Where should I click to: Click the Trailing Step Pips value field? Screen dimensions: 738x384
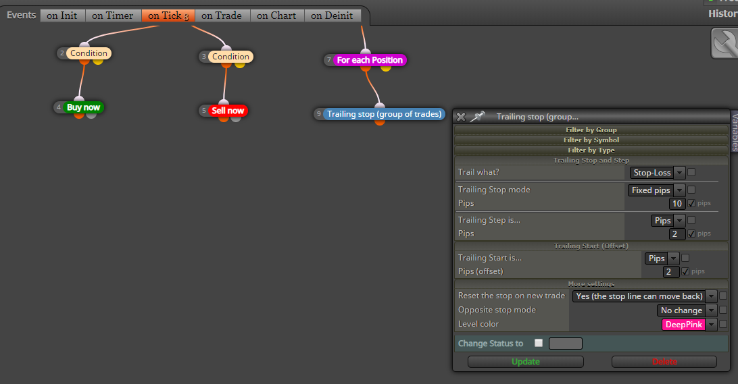(676, 234)
